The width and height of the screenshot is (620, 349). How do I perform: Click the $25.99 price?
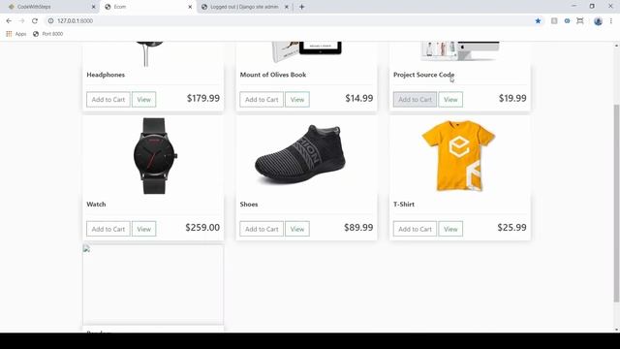(x=511, y=228)
